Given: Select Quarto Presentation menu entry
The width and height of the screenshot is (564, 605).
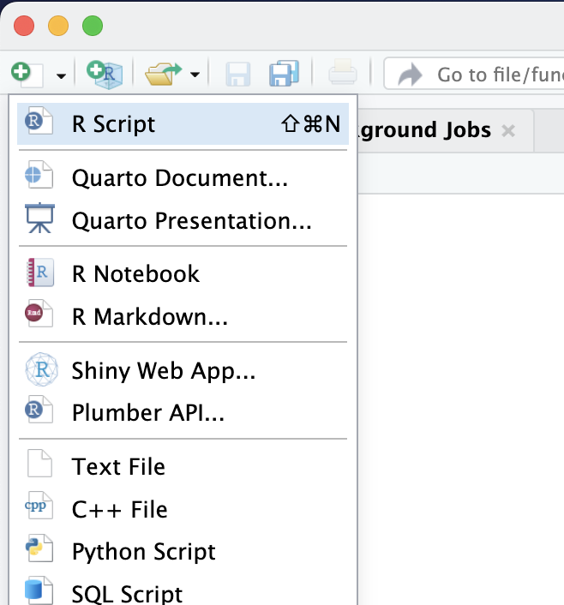Looking at the screenshot, I should pyautogui.click(x=183, y=221).
